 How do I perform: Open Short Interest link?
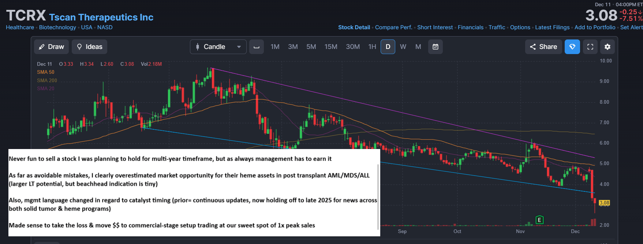tap(435, 27)
